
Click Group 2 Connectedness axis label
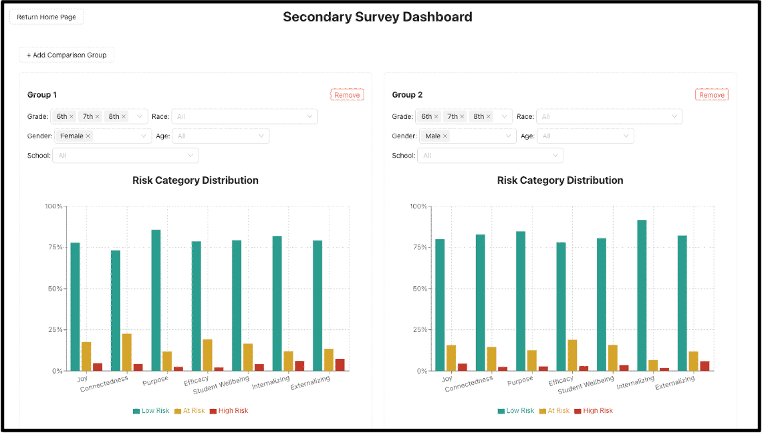coord(469,384)
